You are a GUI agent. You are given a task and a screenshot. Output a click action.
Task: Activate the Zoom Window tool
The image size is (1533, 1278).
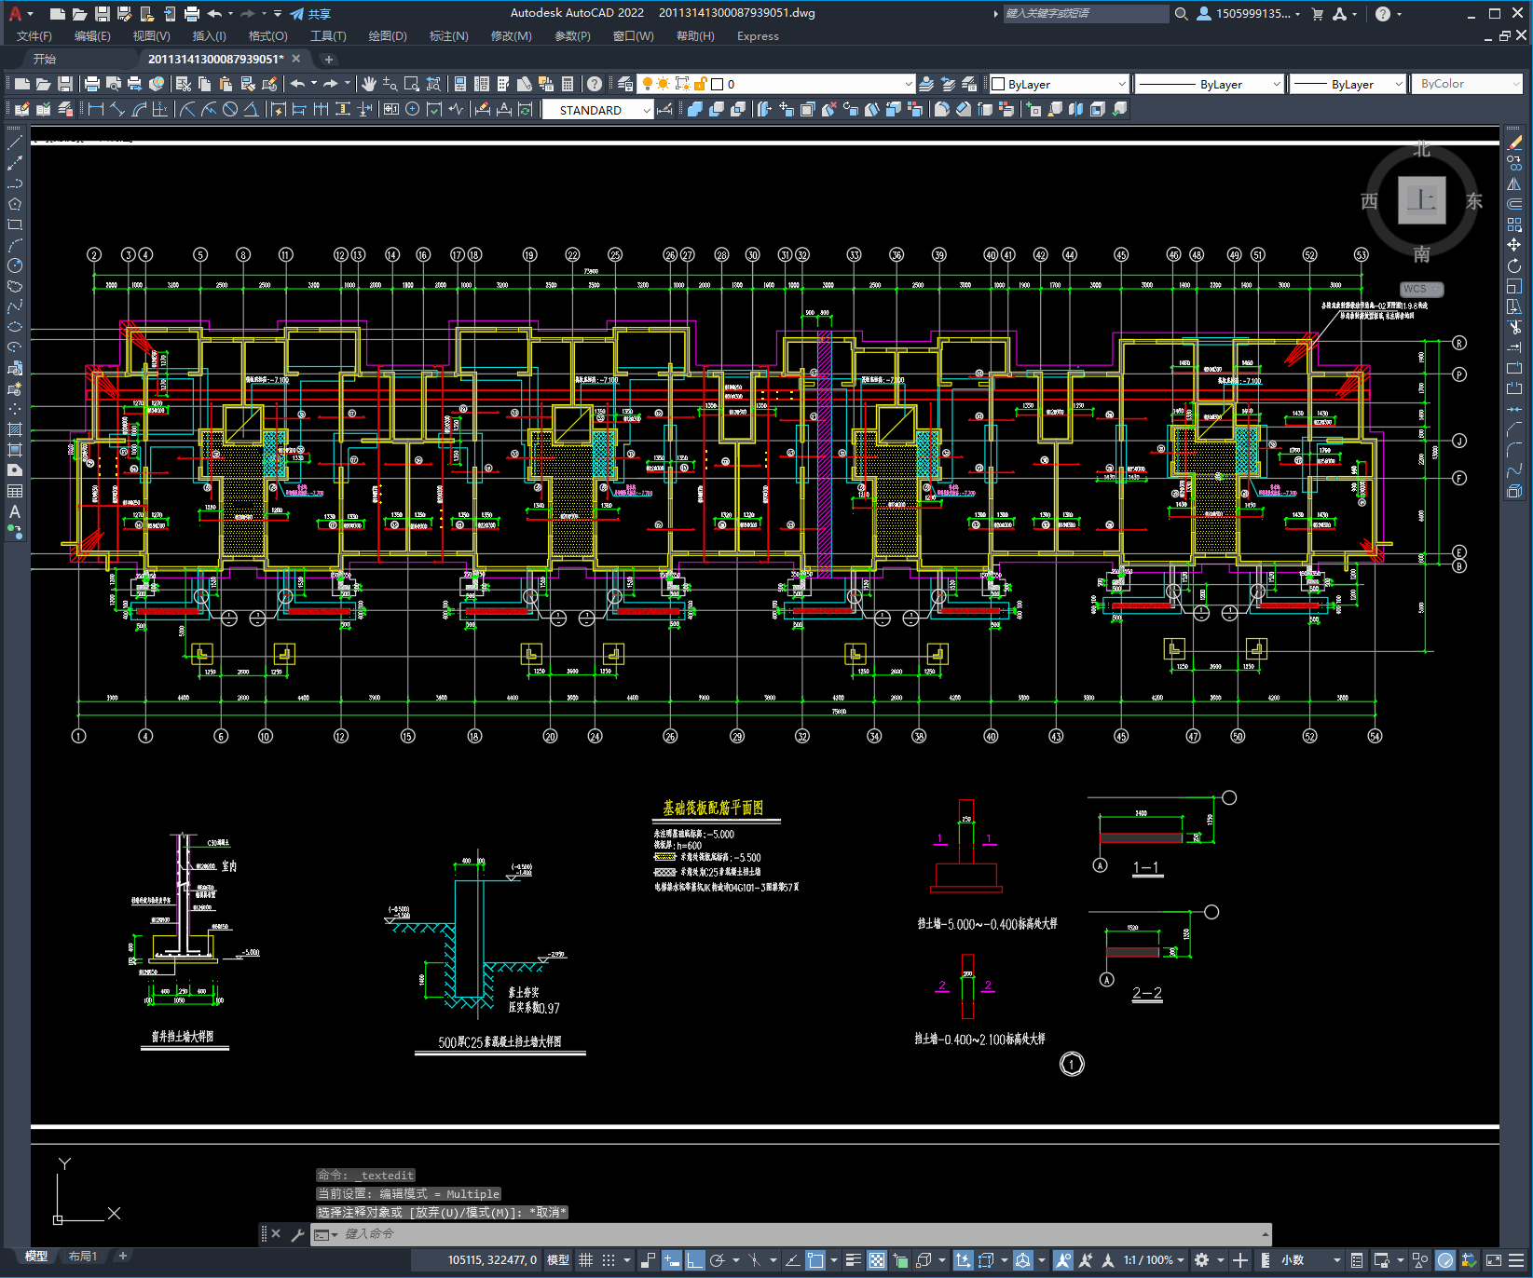pyautogui.click(x=412, y=84)
